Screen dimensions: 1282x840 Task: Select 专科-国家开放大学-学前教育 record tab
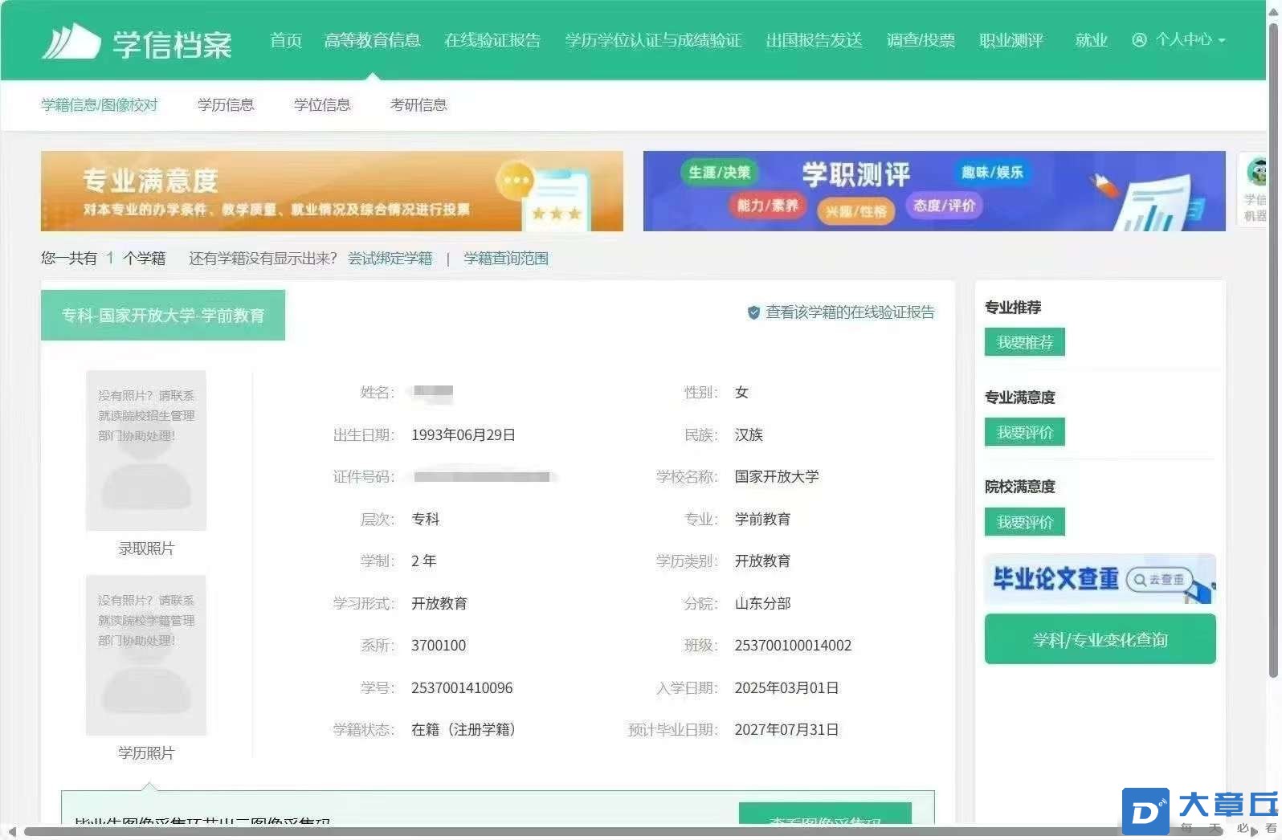163,315
